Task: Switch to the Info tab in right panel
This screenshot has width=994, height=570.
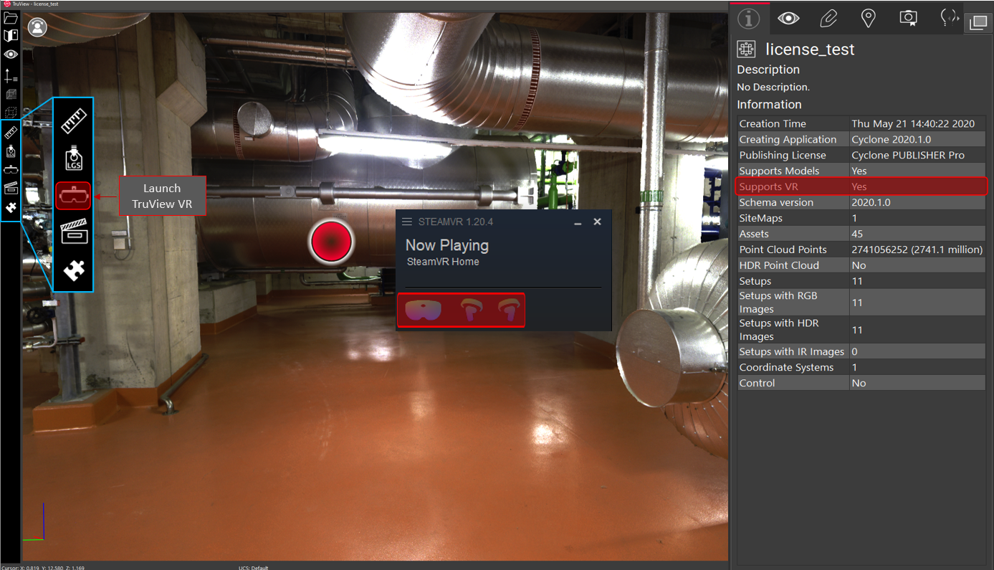Action: [748, 19]
